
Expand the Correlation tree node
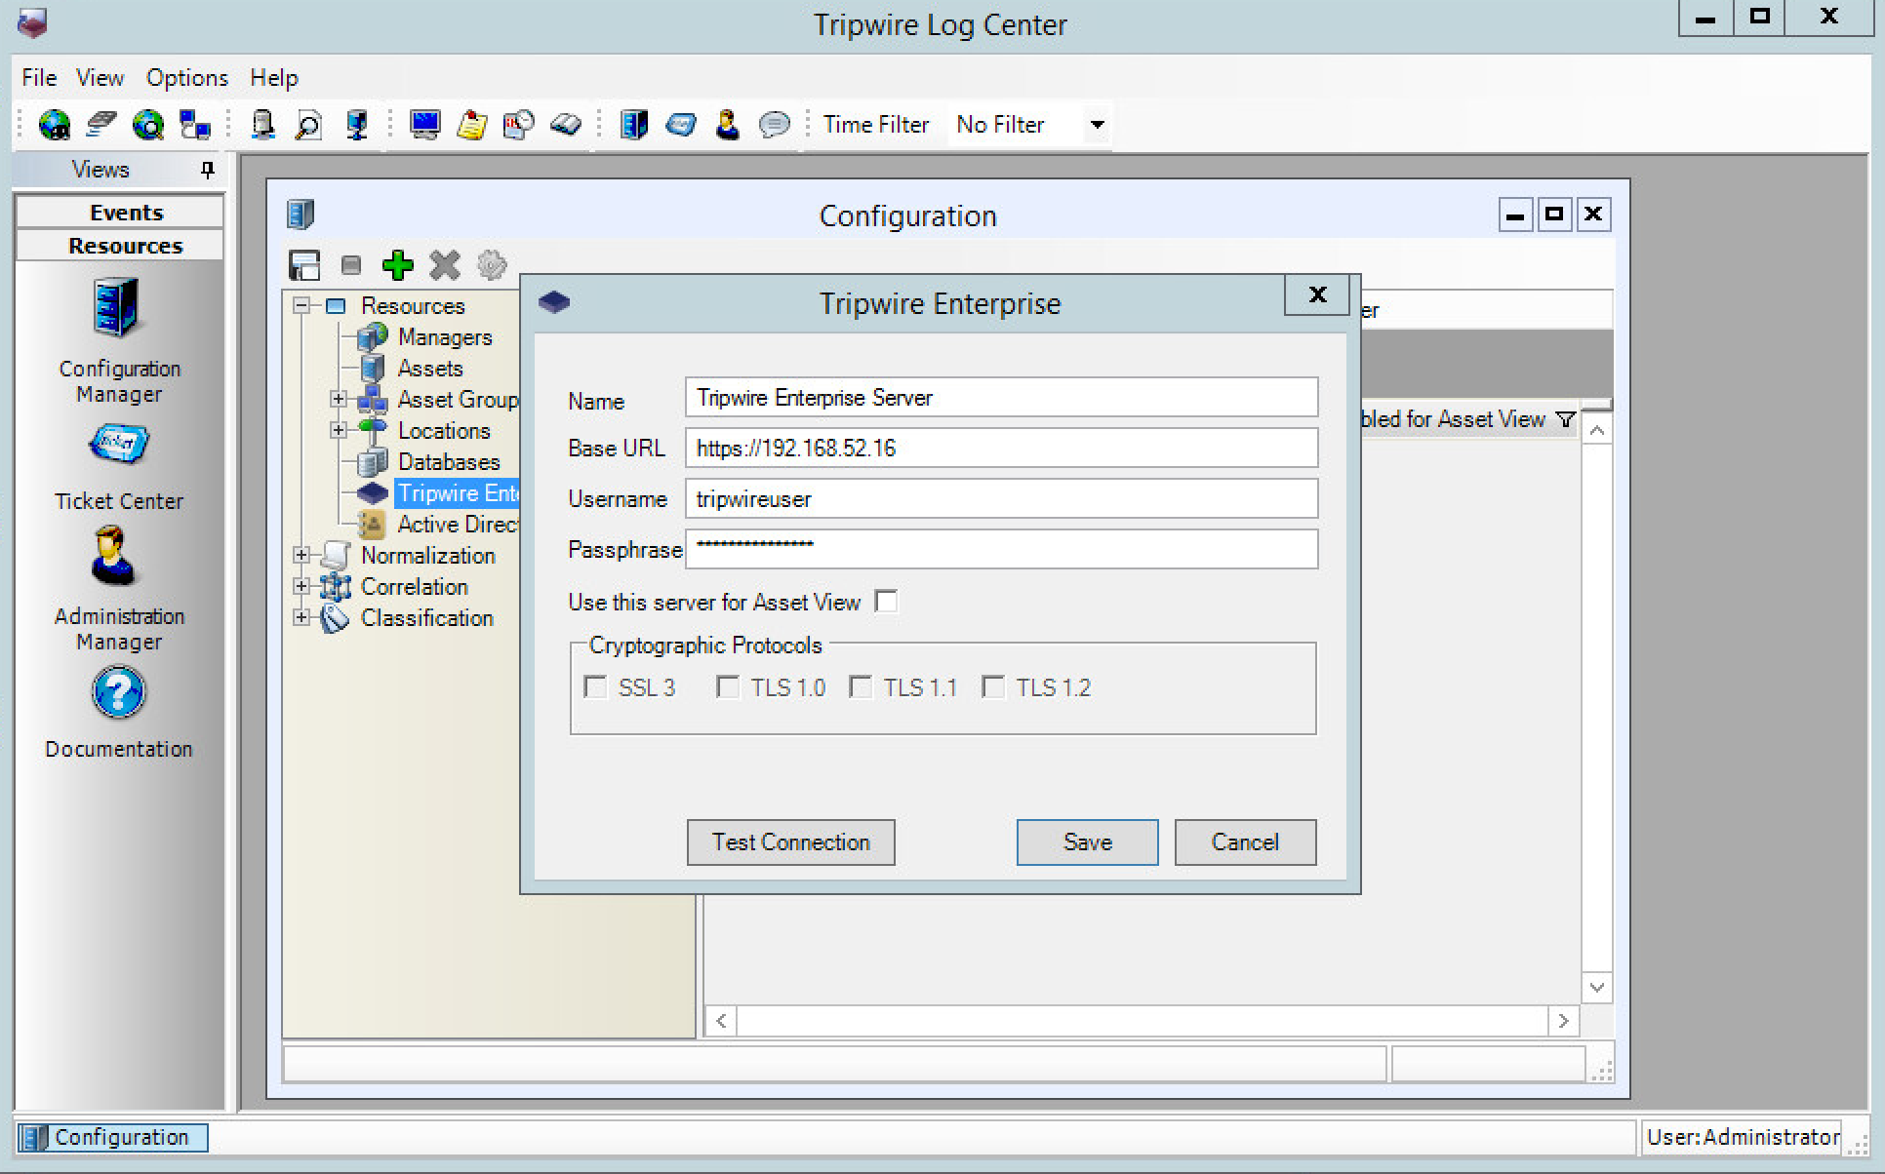pyautogui.click(x=301, y=587)
